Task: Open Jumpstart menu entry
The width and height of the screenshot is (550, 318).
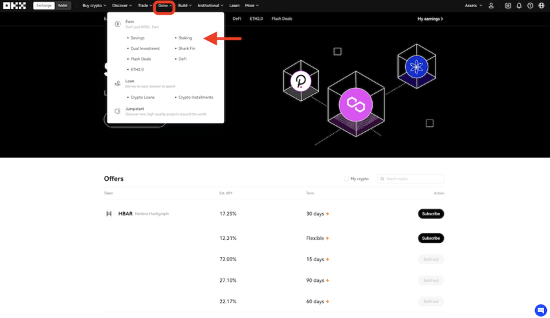Action: 135,109
